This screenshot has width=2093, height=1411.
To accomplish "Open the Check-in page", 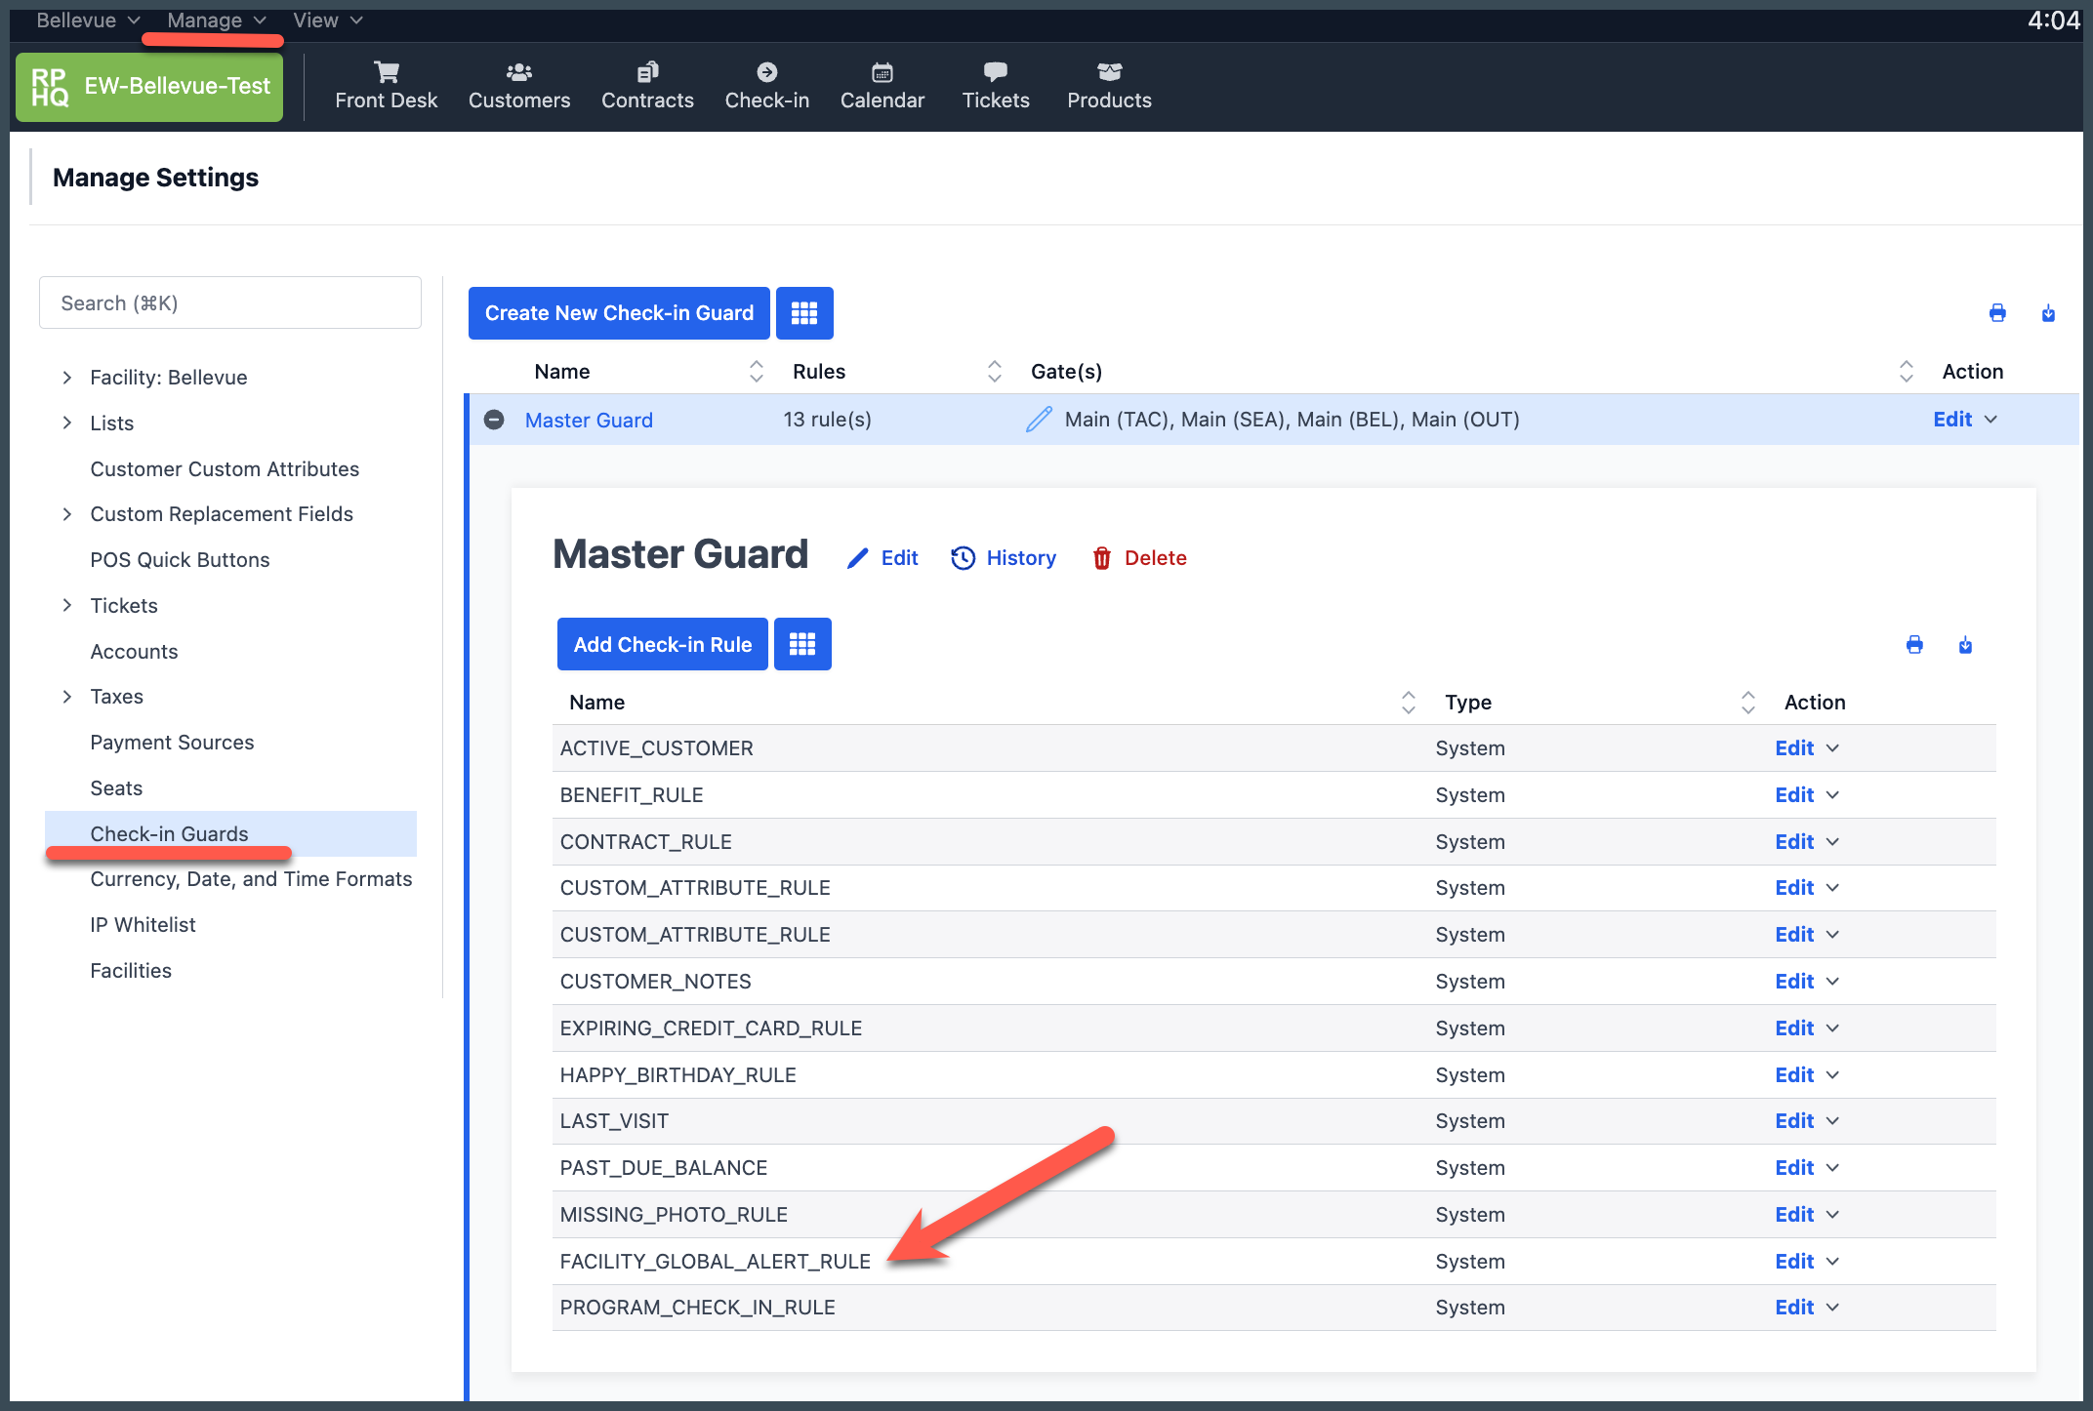I will click(x=766, y=87).
